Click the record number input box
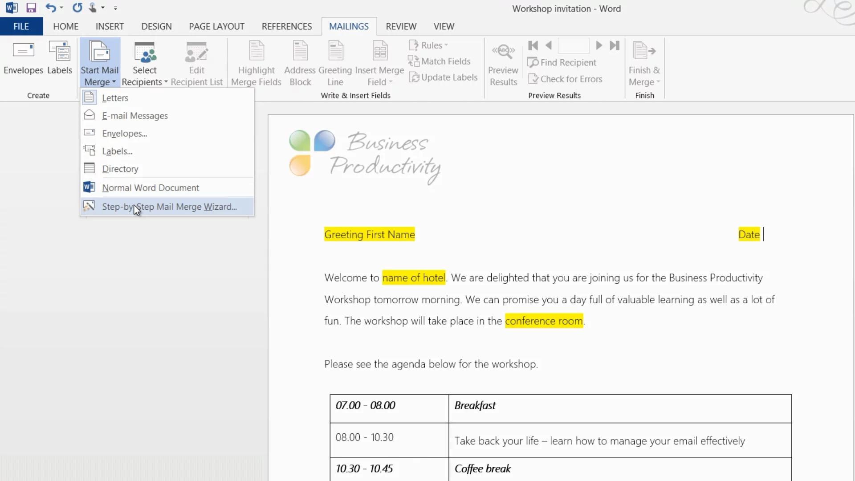 (574, 45)
